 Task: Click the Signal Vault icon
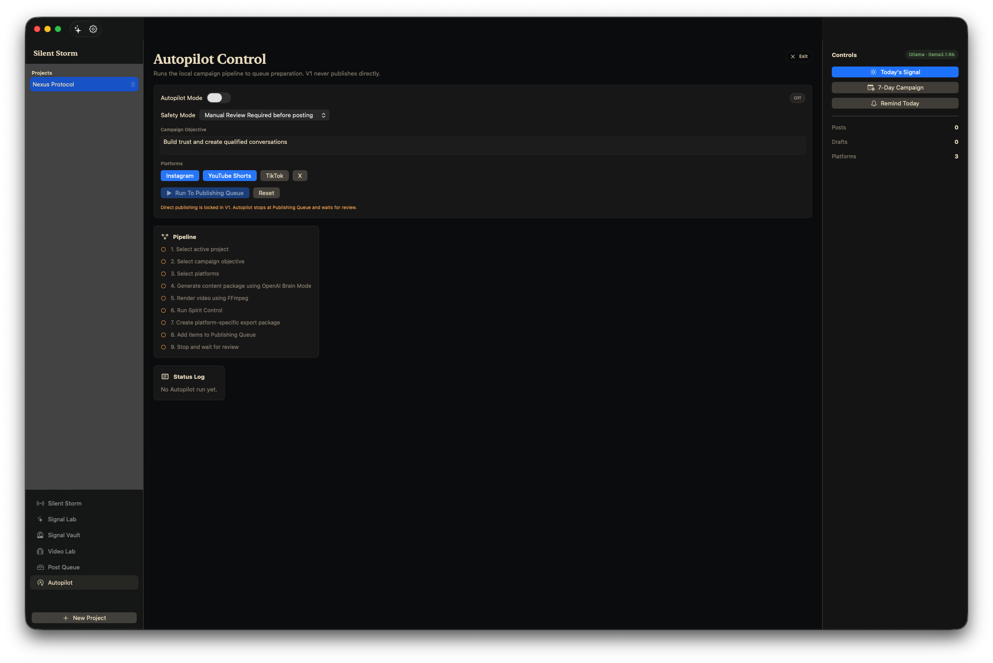(x=40, y=535)
